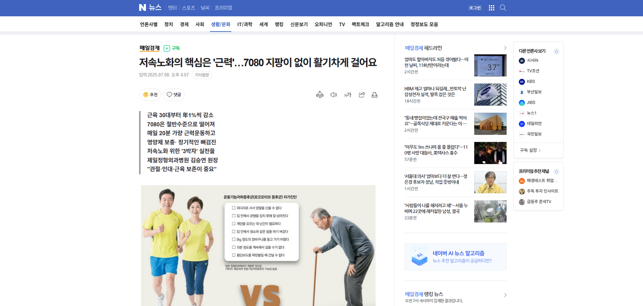
Task: Refresh the 다른 언론사 보기 list
Action: [556, 51]
